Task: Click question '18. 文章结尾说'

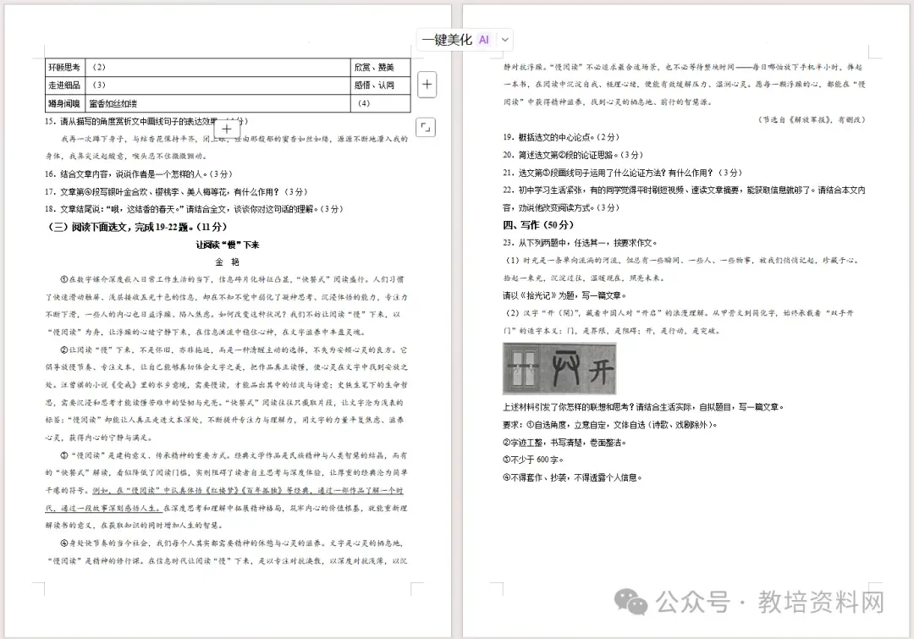Action: [x=194, y=209]
